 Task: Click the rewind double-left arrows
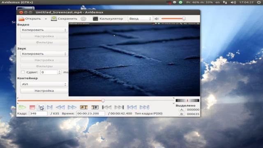coord(60,107)
